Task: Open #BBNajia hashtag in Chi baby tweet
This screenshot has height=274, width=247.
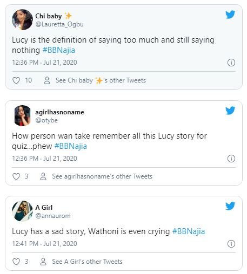Action: (x=59, y=50)
